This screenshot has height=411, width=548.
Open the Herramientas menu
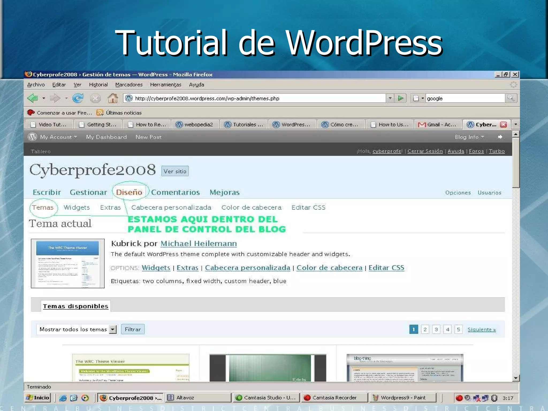[x=166, y=85]
